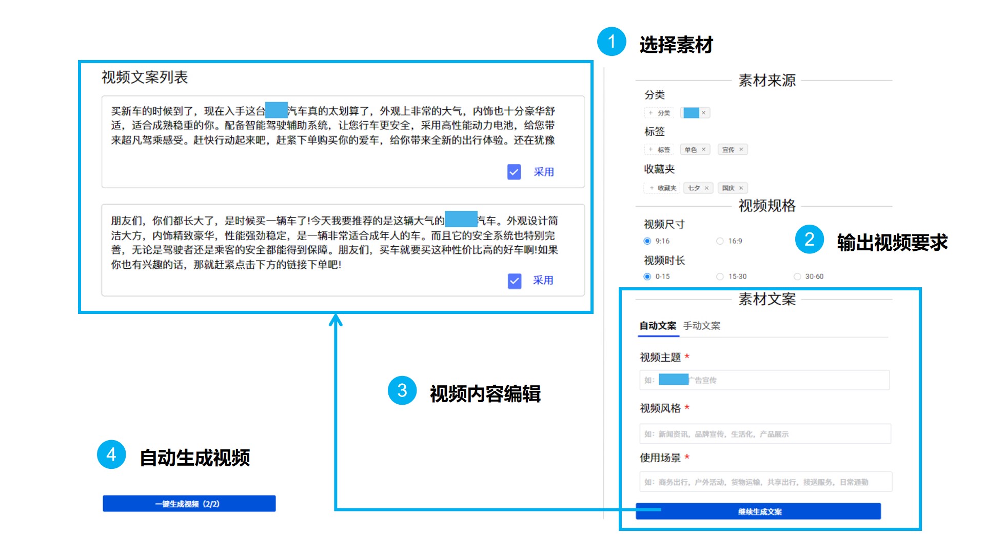
Task: Select the 16:9 video size
Action: pos(720,241)
